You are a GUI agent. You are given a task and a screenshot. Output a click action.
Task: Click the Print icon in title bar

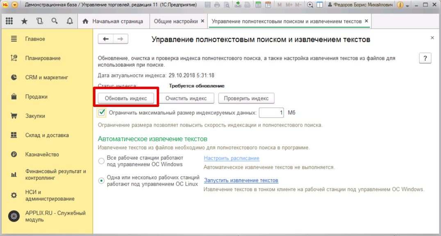pyautogui.click(x=217, y=5)
